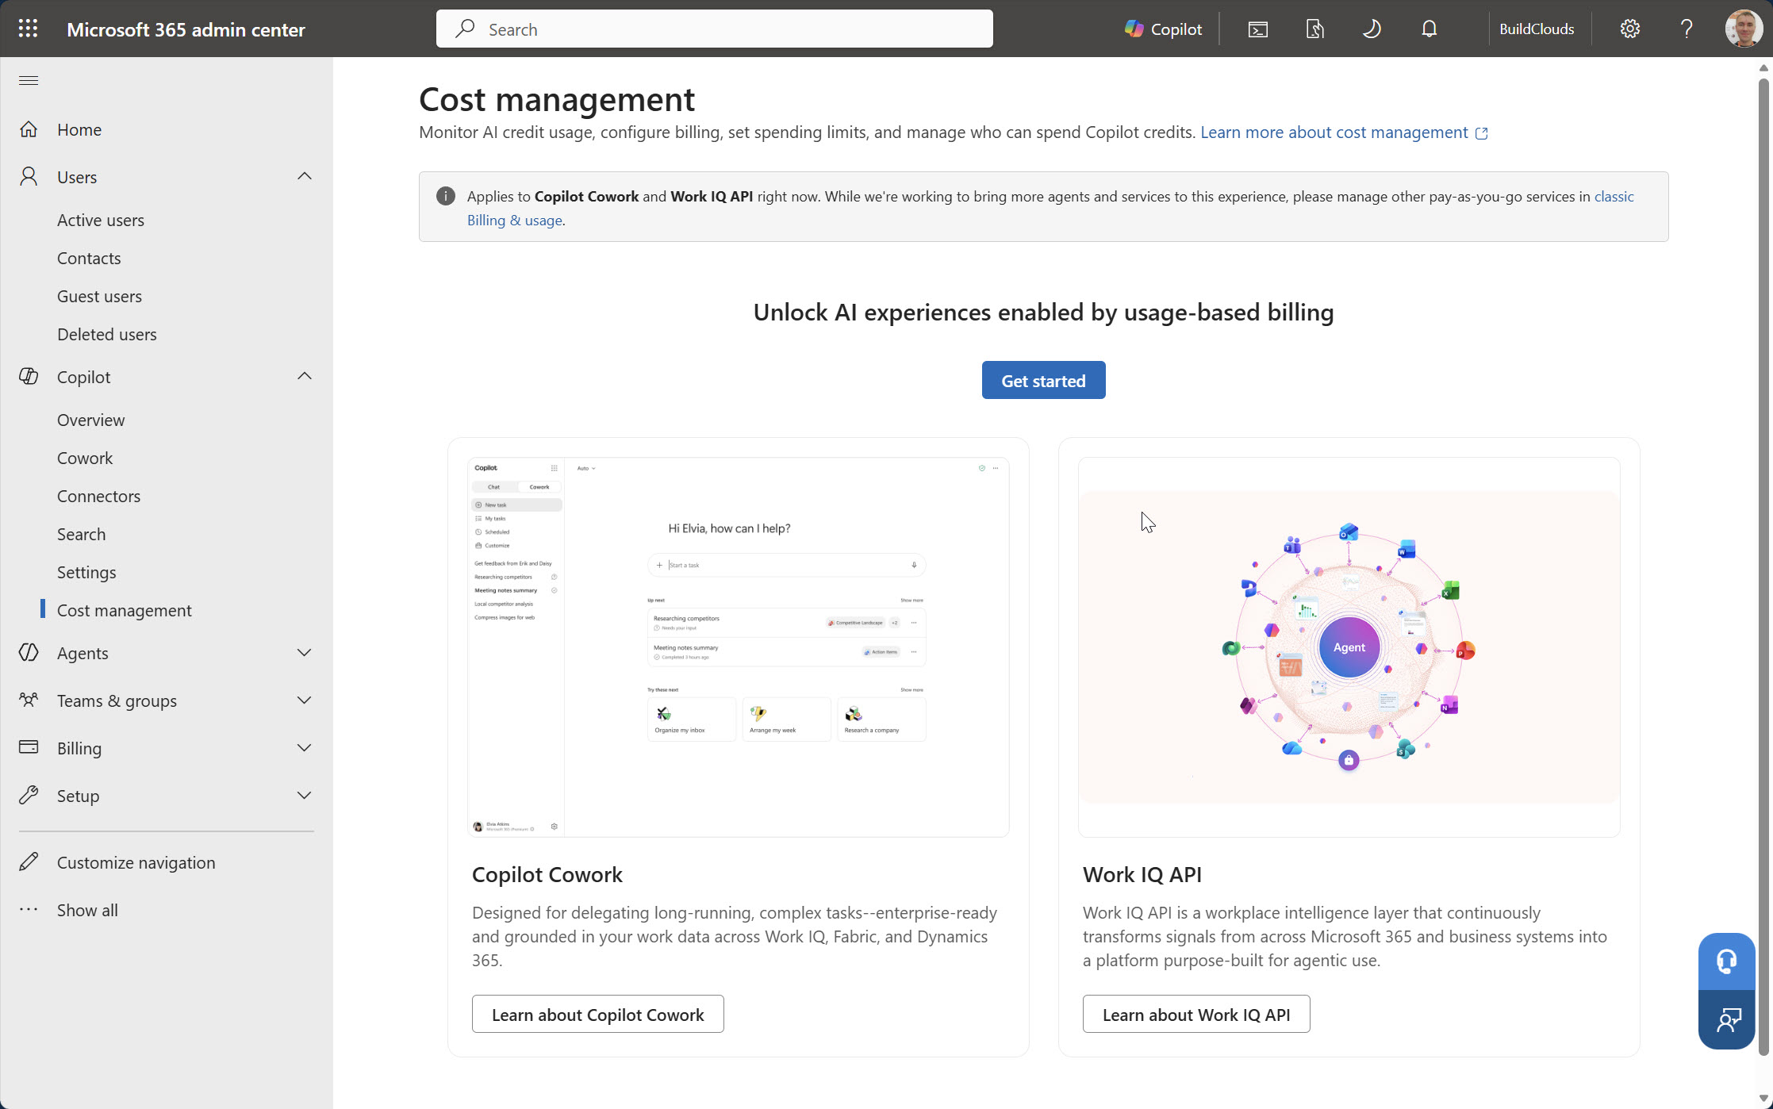The width and height of the screenshot is (1773, 1109).
Task: Click the "Unlock AI experiences" heading
Action: pos(1043,312)
